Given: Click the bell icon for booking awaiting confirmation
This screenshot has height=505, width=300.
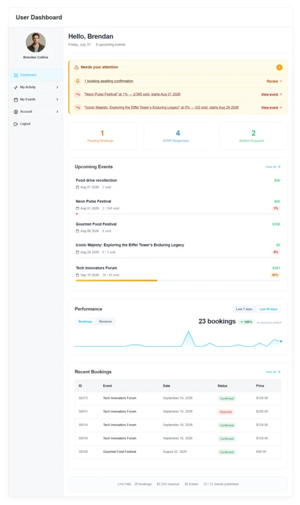Looking at the screenshot, I should pyautogui.click(x=77, y=81).
